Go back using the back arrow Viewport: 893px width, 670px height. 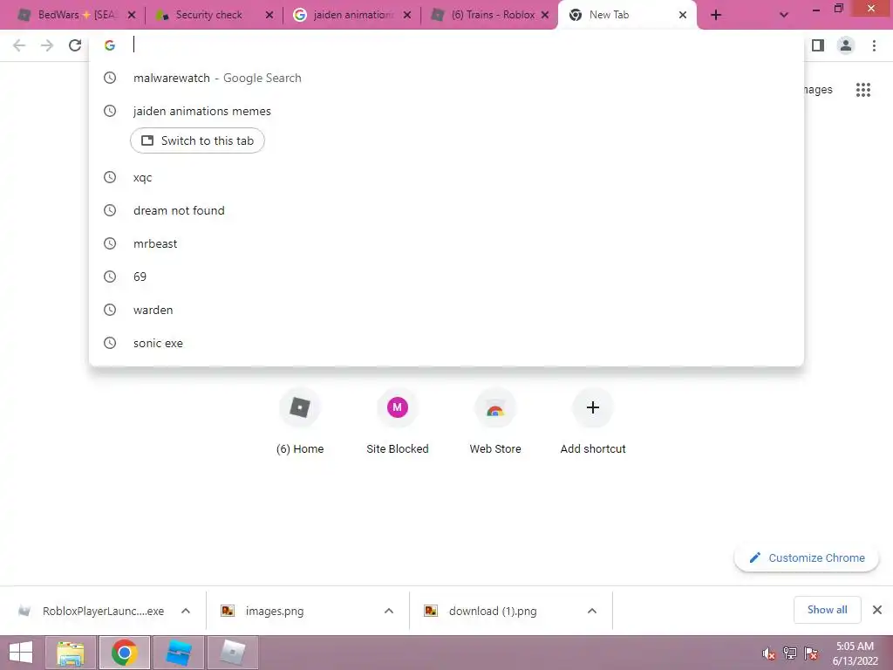(19, 45)
